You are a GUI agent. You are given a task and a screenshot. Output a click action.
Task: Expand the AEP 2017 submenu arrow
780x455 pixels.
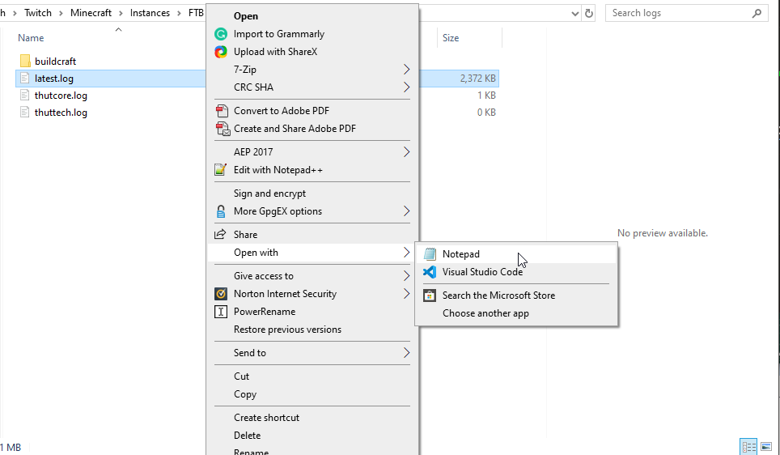(406, 152)
